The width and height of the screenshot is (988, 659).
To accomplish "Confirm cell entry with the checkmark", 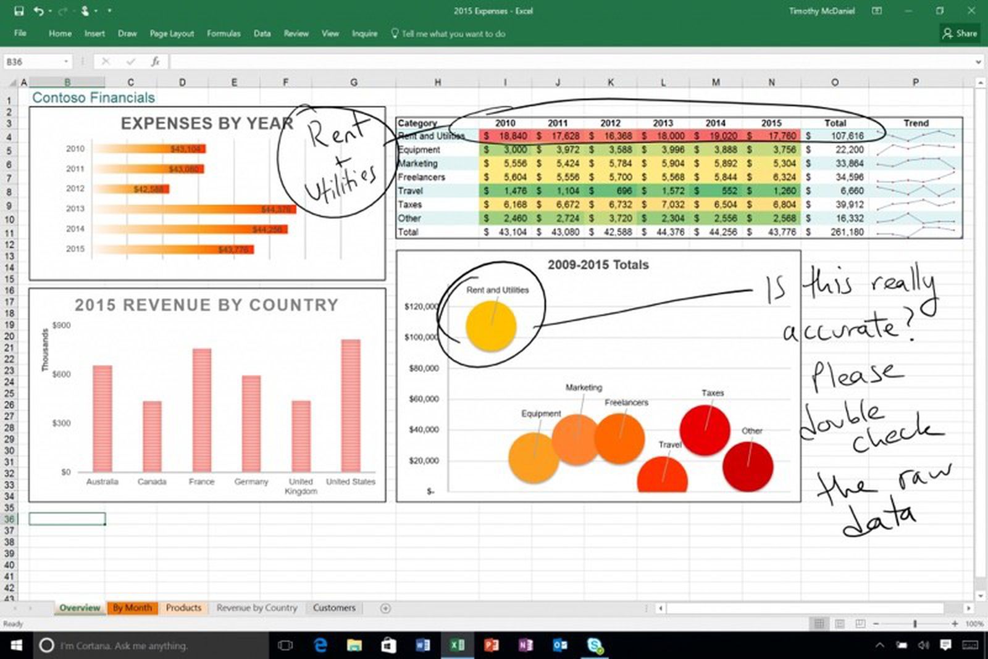I will coord(130,61).
